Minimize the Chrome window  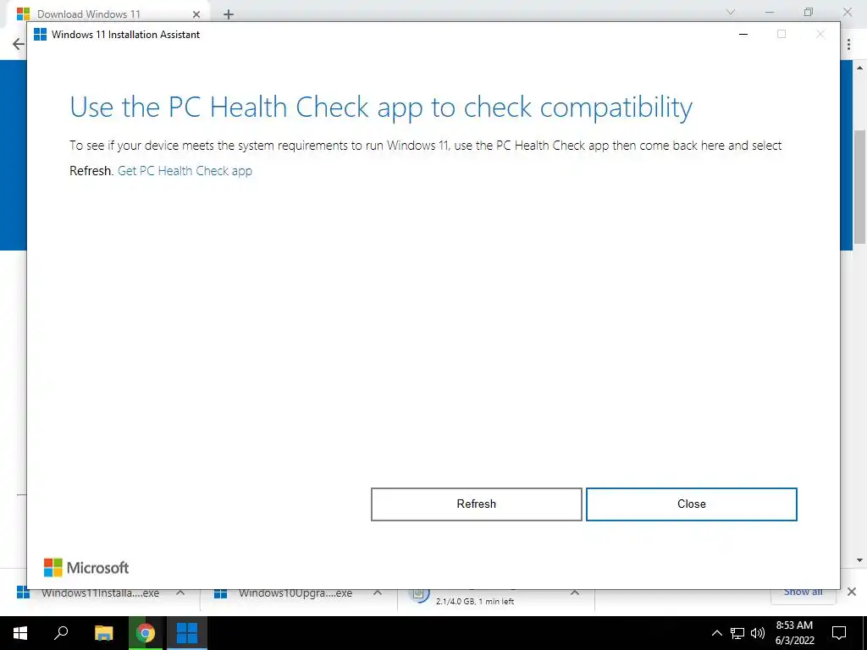769,12
